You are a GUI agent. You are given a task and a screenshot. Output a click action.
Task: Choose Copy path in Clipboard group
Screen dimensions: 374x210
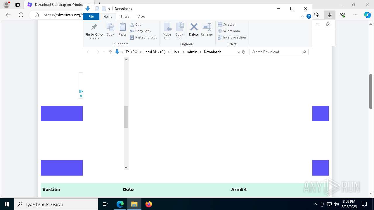click(x=140, y=31)
